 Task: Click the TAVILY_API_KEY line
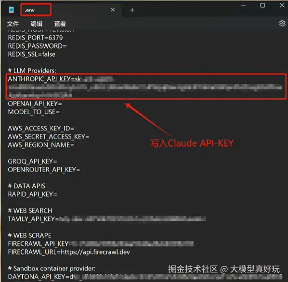(107, 219)
